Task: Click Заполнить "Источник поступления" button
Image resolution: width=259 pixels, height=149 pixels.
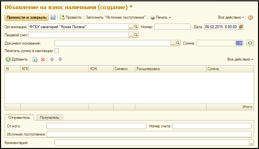Action: tap(116, 17)
